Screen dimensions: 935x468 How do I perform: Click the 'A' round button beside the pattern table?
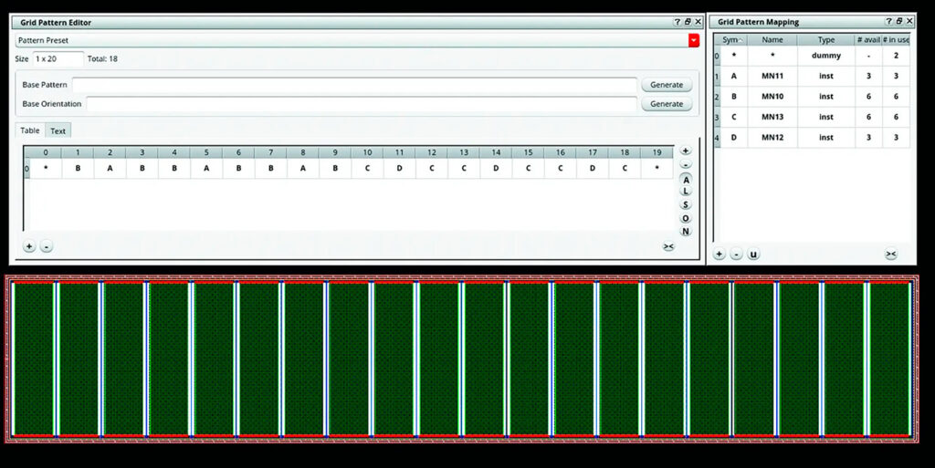[x=686, y=179]
